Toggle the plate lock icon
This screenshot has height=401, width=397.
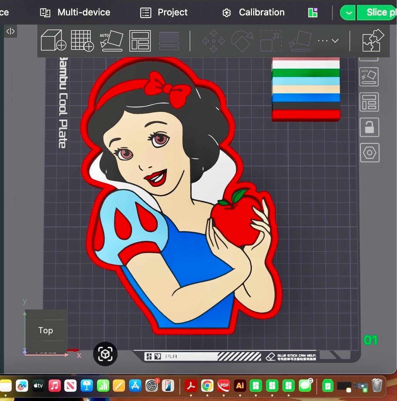369,127
